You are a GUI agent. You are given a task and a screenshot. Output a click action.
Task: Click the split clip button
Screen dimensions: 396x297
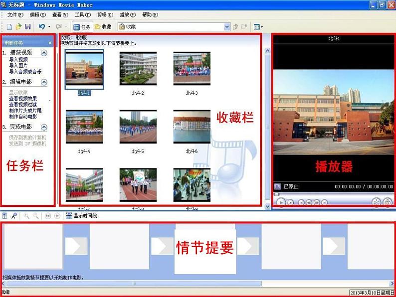[x=377, y=202]
